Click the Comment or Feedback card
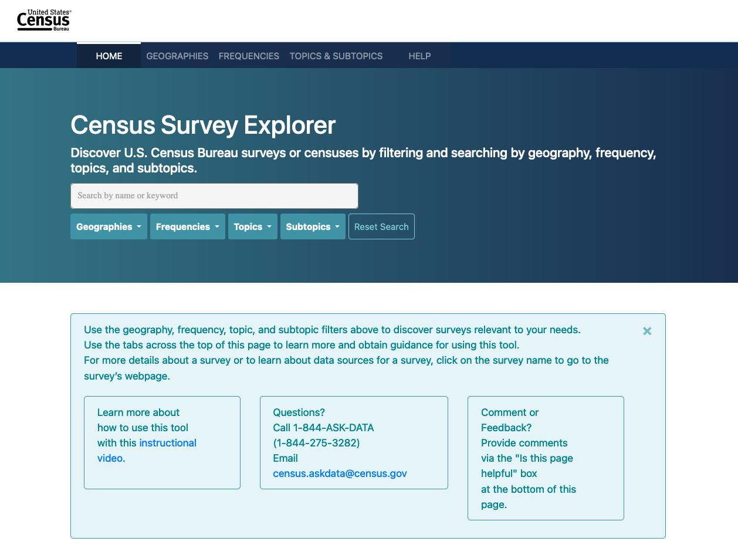 (x=546, y=458)
